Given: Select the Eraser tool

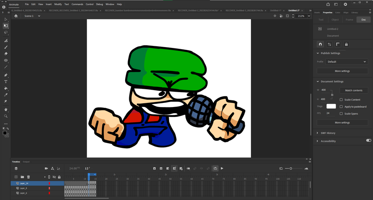Looking at the screenshot, I should click(6, 54).
